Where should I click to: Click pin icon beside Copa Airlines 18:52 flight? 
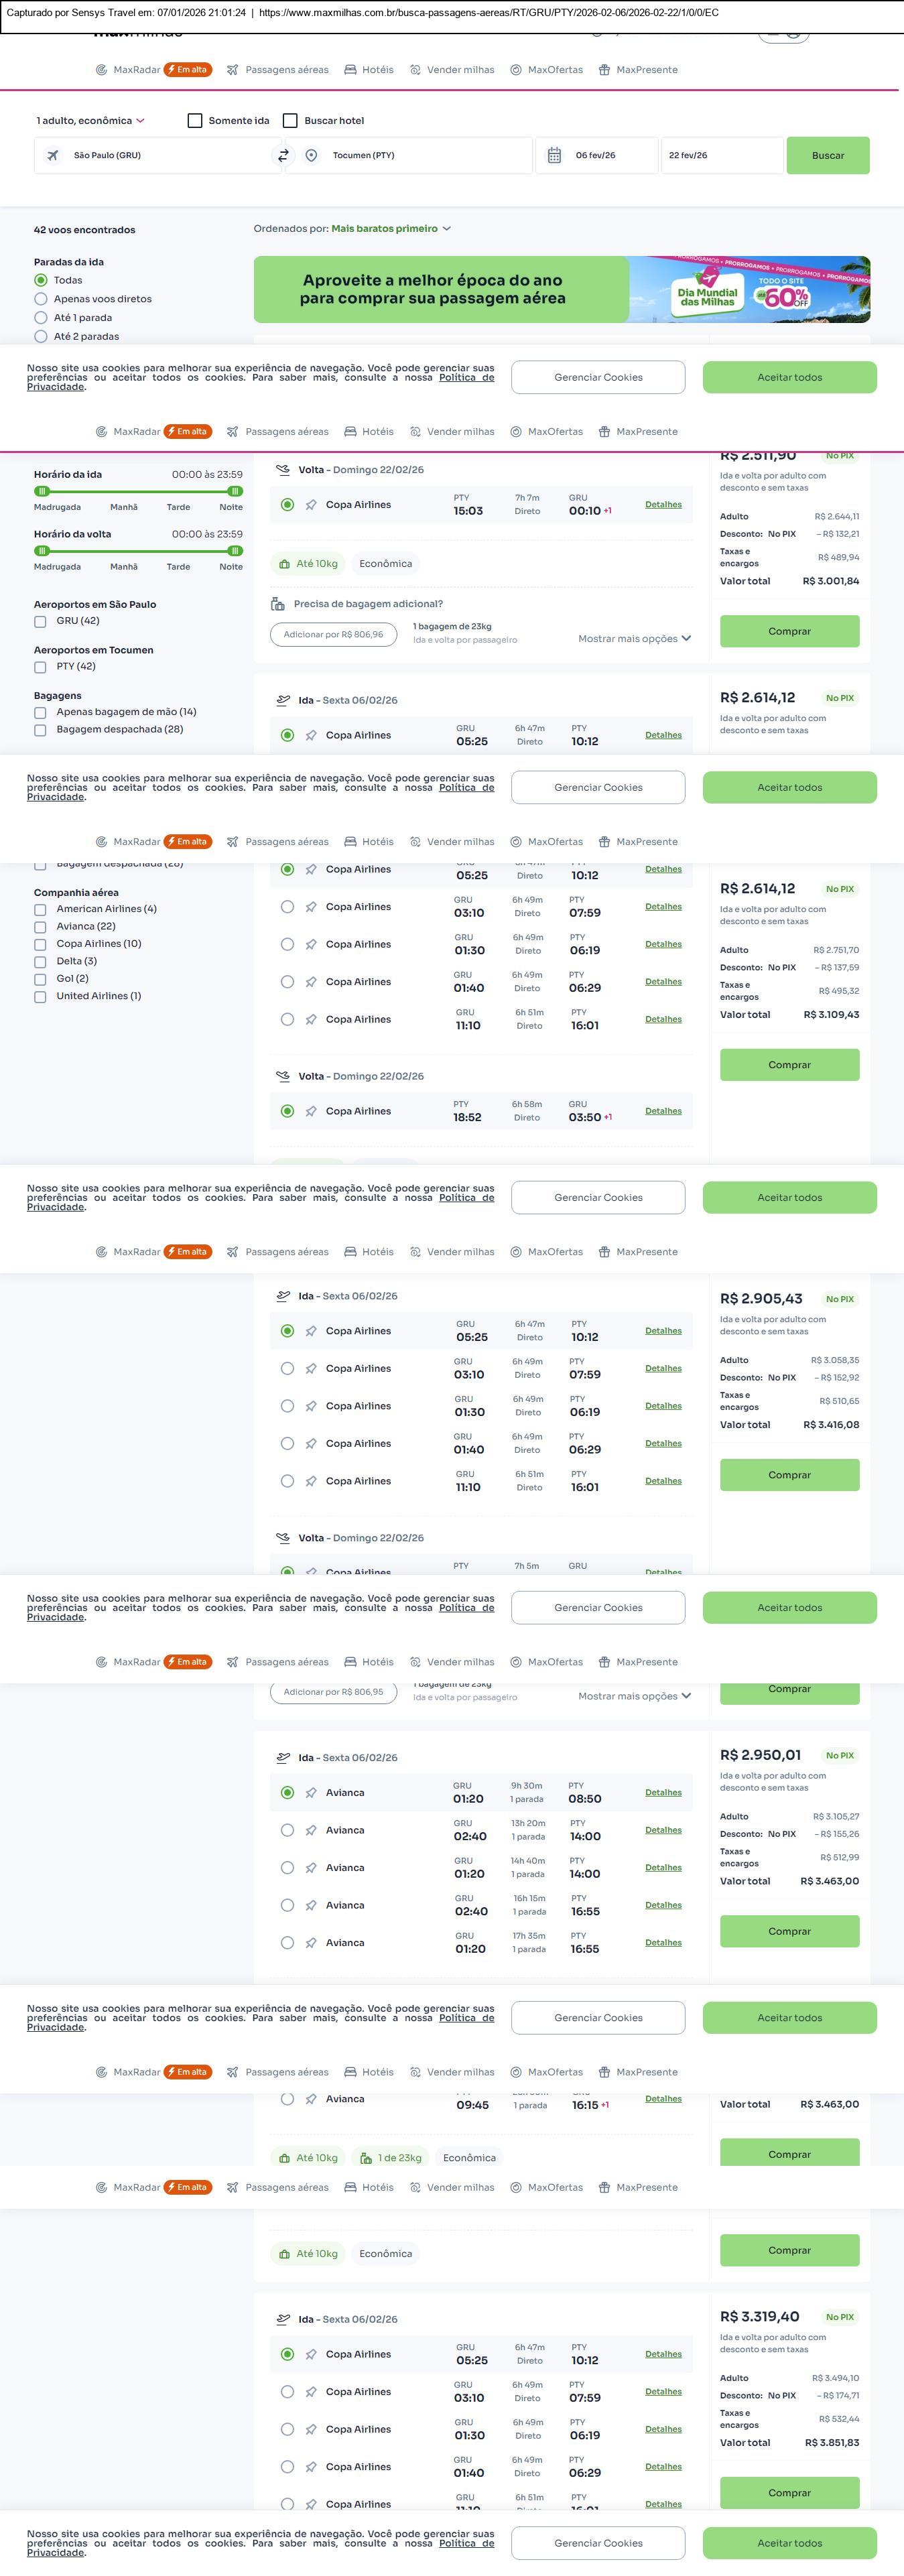coord(311,1111)
